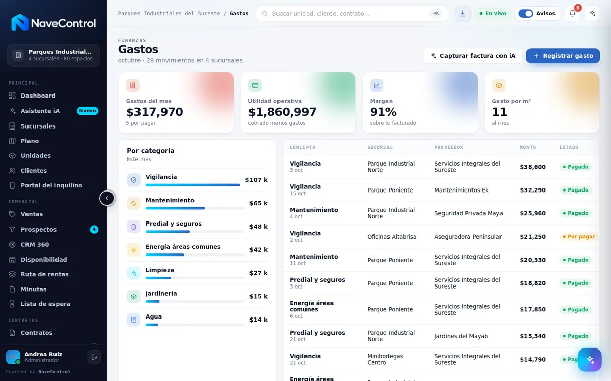Click the Limpieza category progress bar

195,278
